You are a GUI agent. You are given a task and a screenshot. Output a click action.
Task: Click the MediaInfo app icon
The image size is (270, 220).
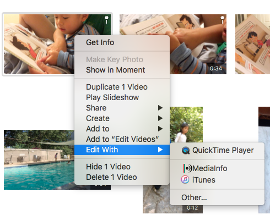(x=187, y=168)
